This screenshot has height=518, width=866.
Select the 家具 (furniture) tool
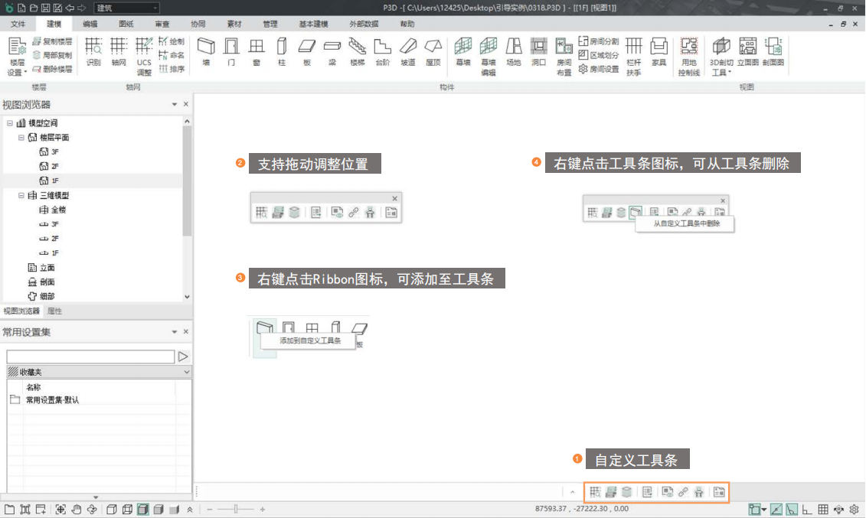658,50
